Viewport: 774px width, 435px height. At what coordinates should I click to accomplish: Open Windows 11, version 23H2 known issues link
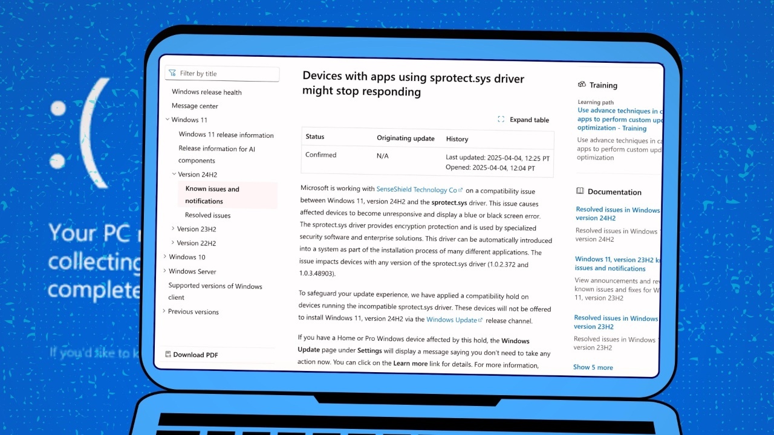tap(617, 263)
